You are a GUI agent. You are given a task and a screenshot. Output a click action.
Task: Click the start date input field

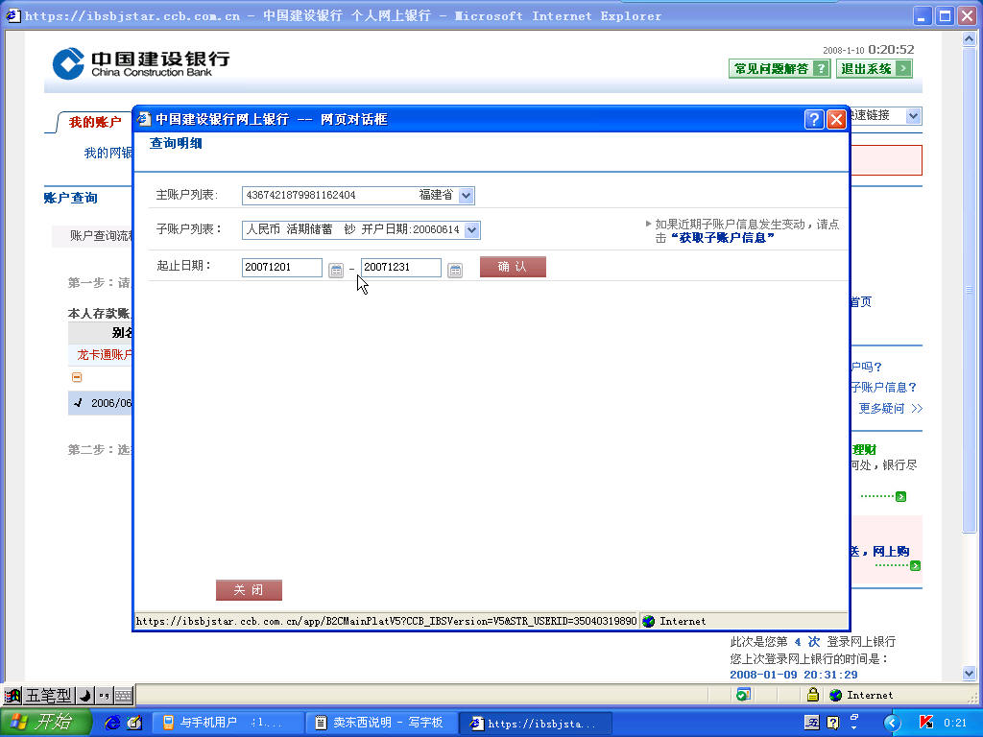tap(281, 268)
